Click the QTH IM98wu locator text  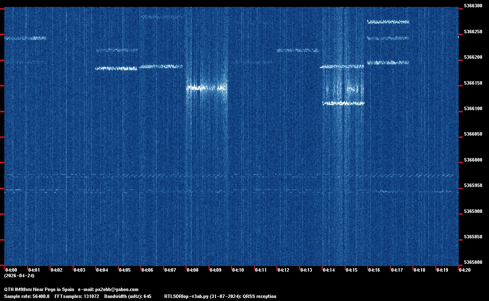[21, 289]
